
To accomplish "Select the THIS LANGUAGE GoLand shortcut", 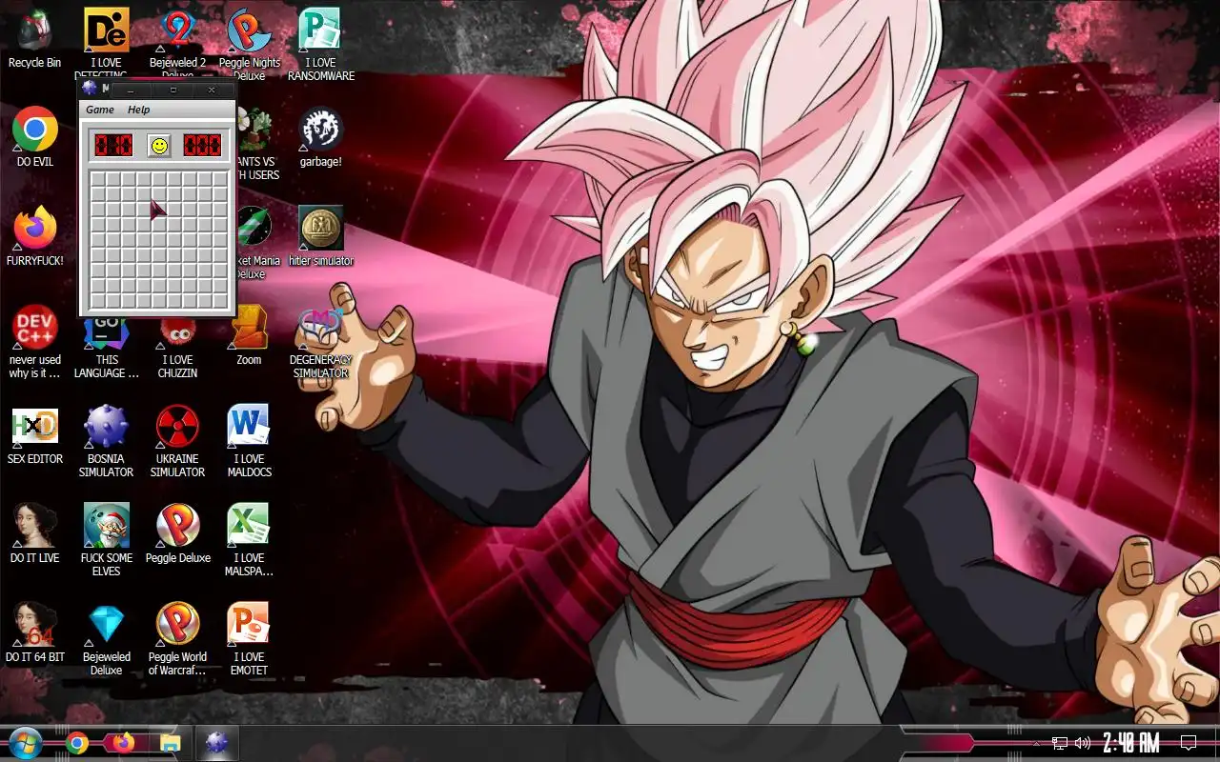I will [x=106, y=349].
